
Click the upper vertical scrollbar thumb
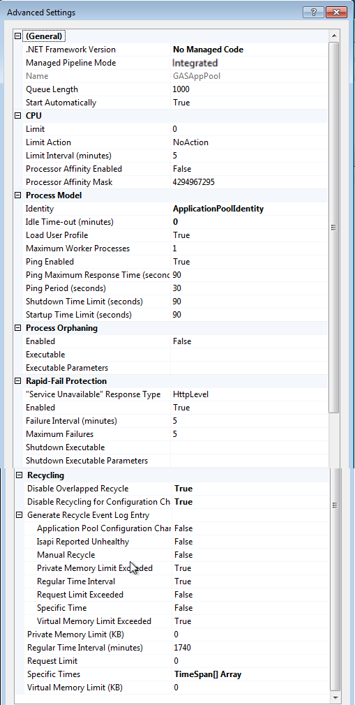pyautogui.click(x=334, y=228)
